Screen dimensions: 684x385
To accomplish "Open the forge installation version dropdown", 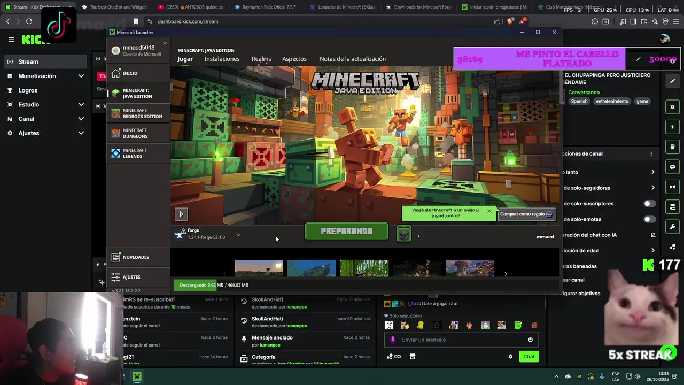I will coord(238,235).
